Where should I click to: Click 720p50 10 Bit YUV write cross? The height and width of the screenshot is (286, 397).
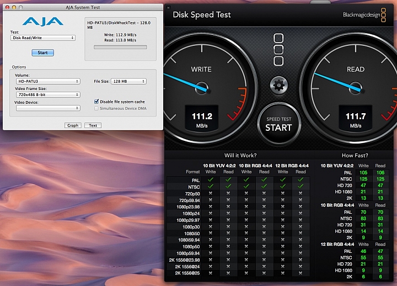tap(211, 193)
